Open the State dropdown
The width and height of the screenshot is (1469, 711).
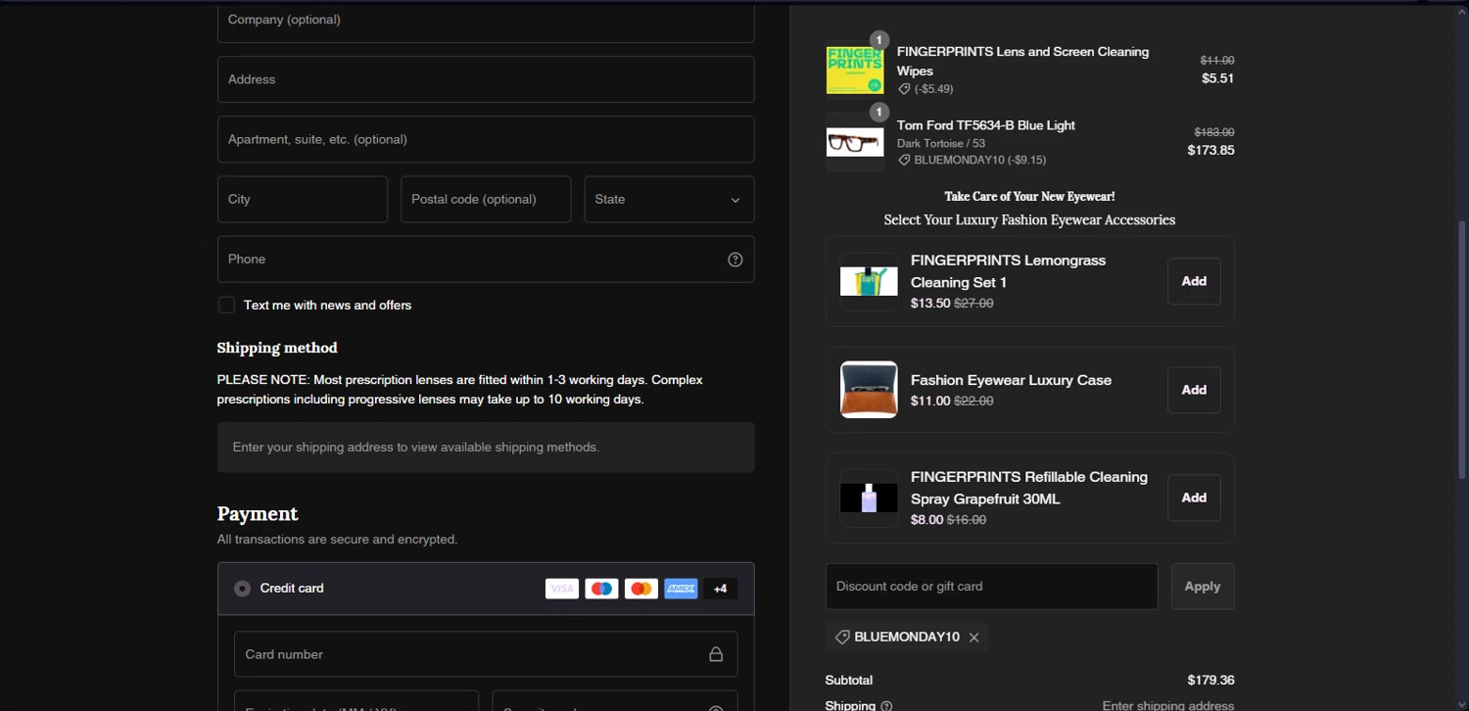[669, 200]
